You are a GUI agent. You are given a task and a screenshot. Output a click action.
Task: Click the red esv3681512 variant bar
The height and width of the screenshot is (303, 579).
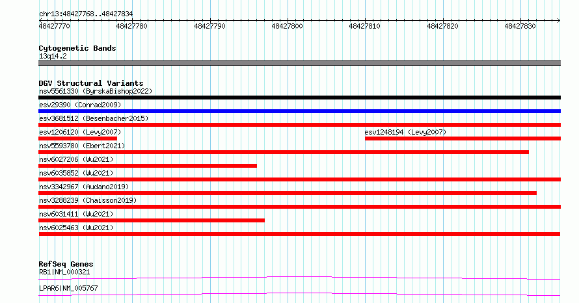[x=299, y=125]
